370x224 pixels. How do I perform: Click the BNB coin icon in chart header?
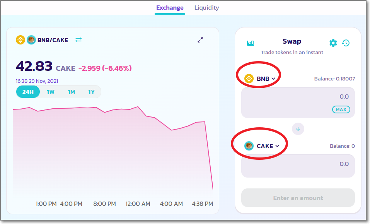(x=20, y=40)
